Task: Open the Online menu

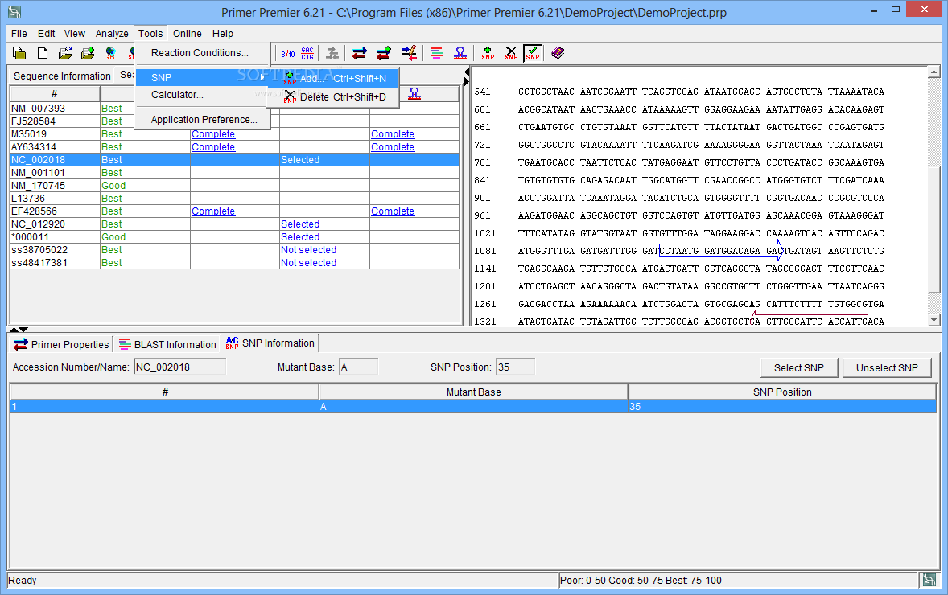Action: [188, 34]
